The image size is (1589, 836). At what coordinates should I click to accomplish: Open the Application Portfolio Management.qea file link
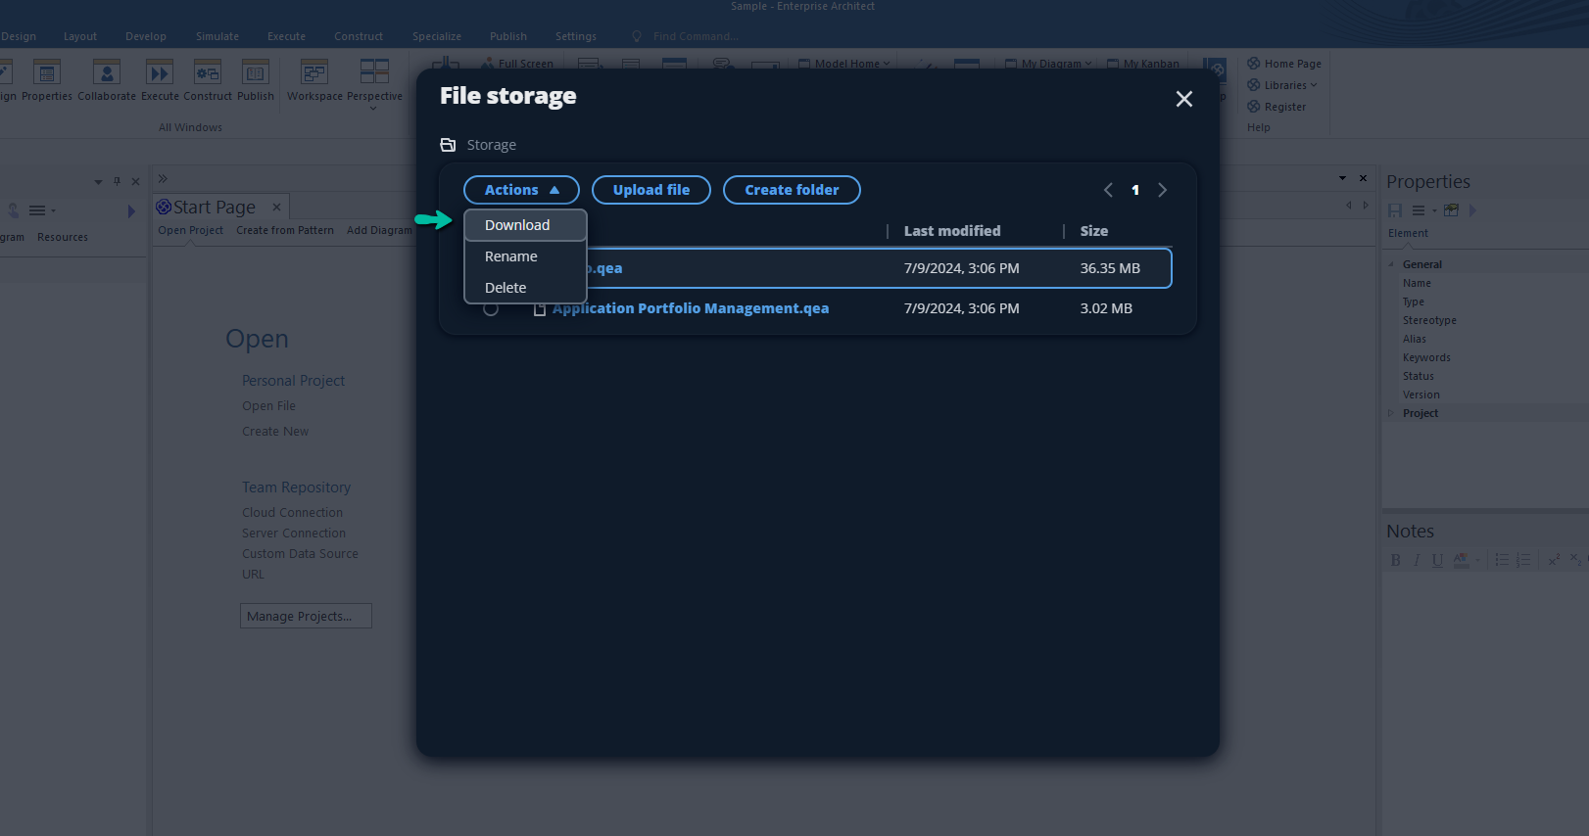pyautogui.click(x=691, y=308)
